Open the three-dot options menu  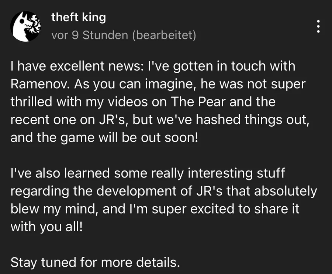coord(318,26)
